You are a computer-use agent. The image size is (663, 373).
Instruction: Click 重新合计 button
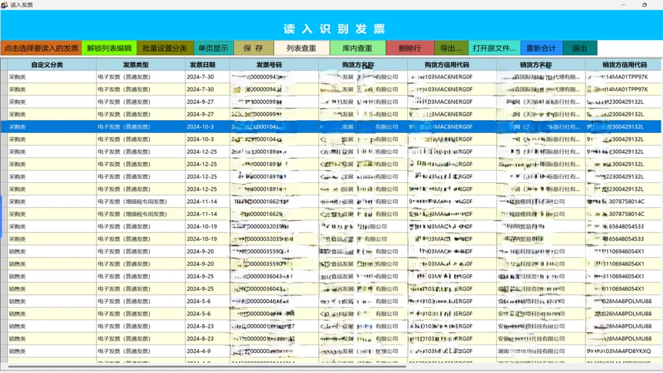tap(541, 48)
